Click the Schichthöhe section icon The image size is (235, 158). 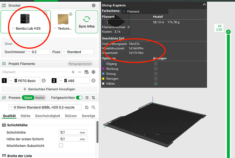pos(4,125)
